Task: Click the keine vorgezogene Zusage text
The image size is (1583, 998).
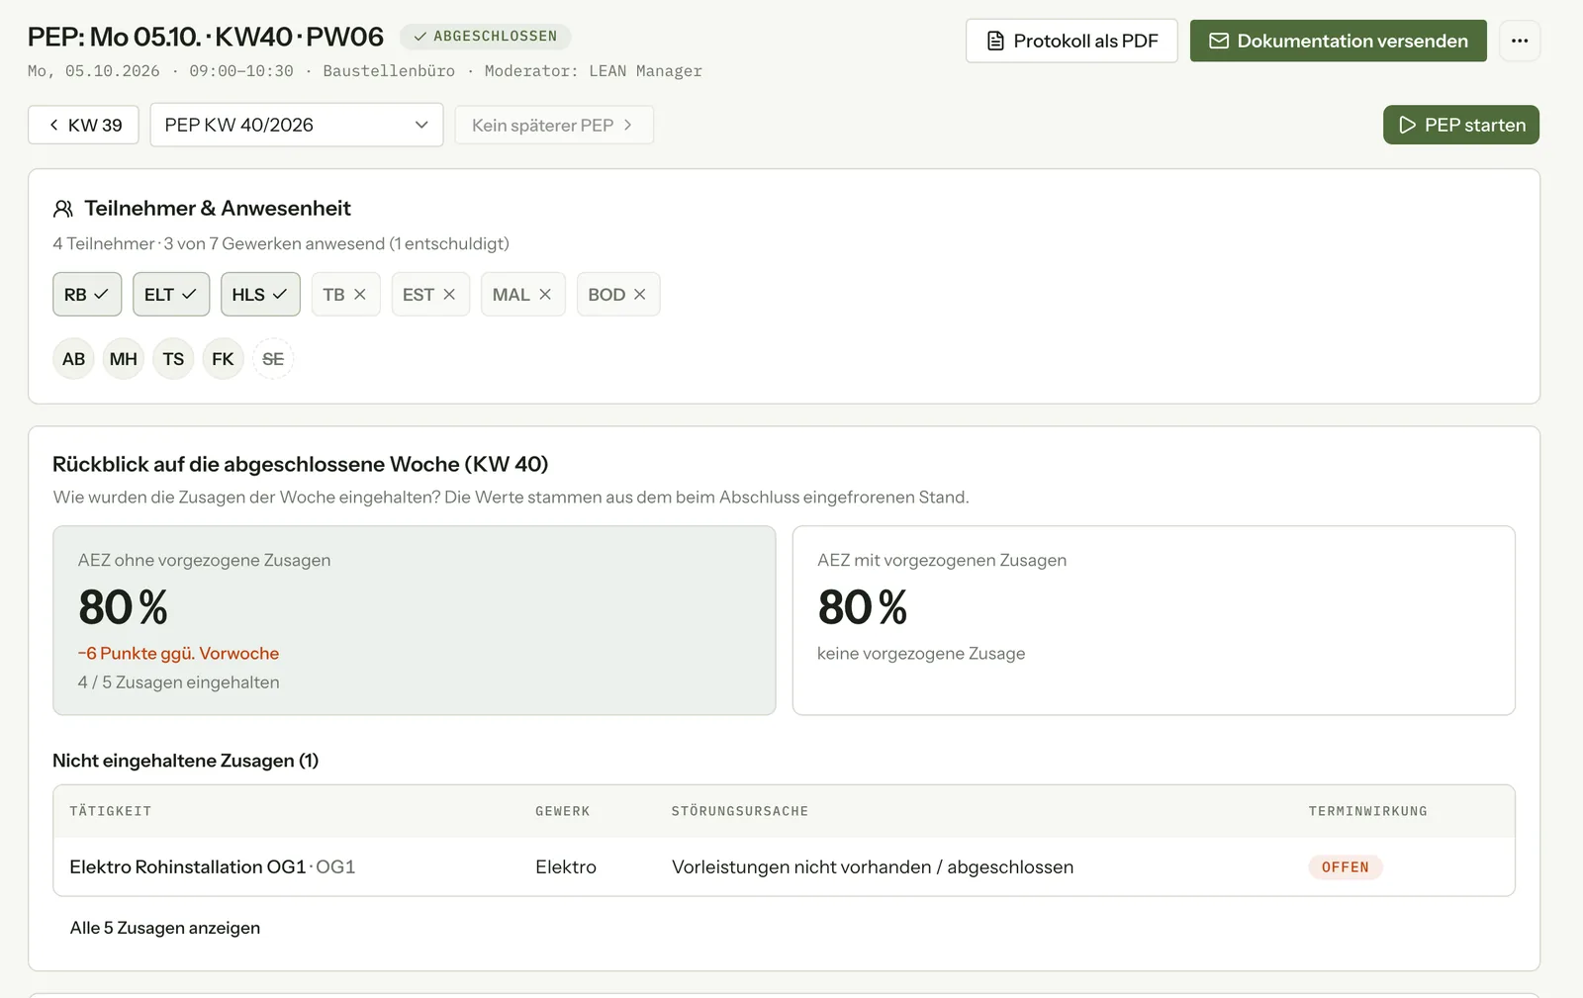Action: click(x=921, y=654)
